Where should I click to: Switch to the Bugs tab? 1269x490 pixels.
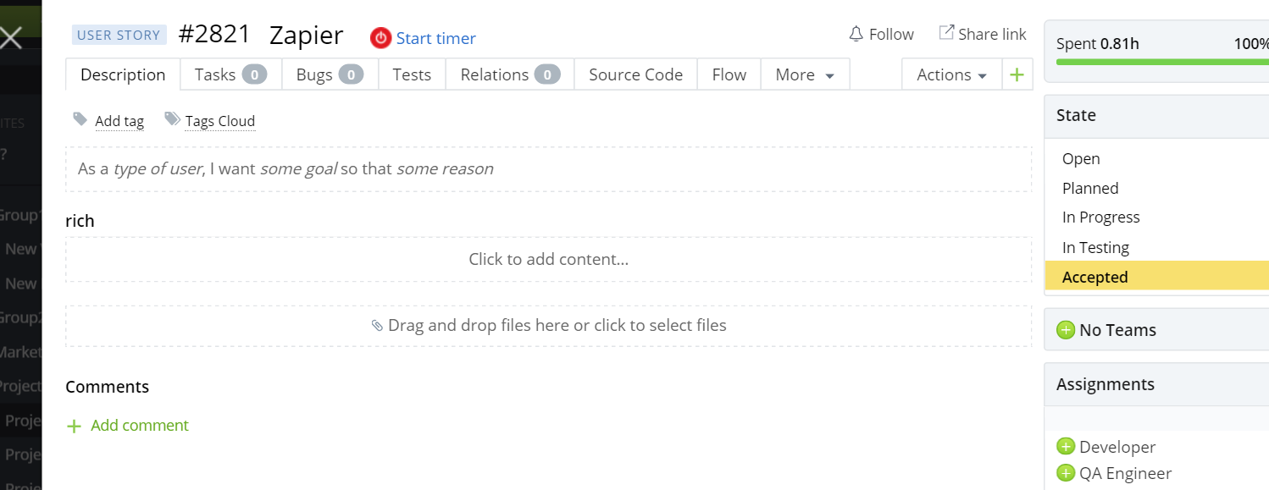pyautogui.click(x=313, y=74)
